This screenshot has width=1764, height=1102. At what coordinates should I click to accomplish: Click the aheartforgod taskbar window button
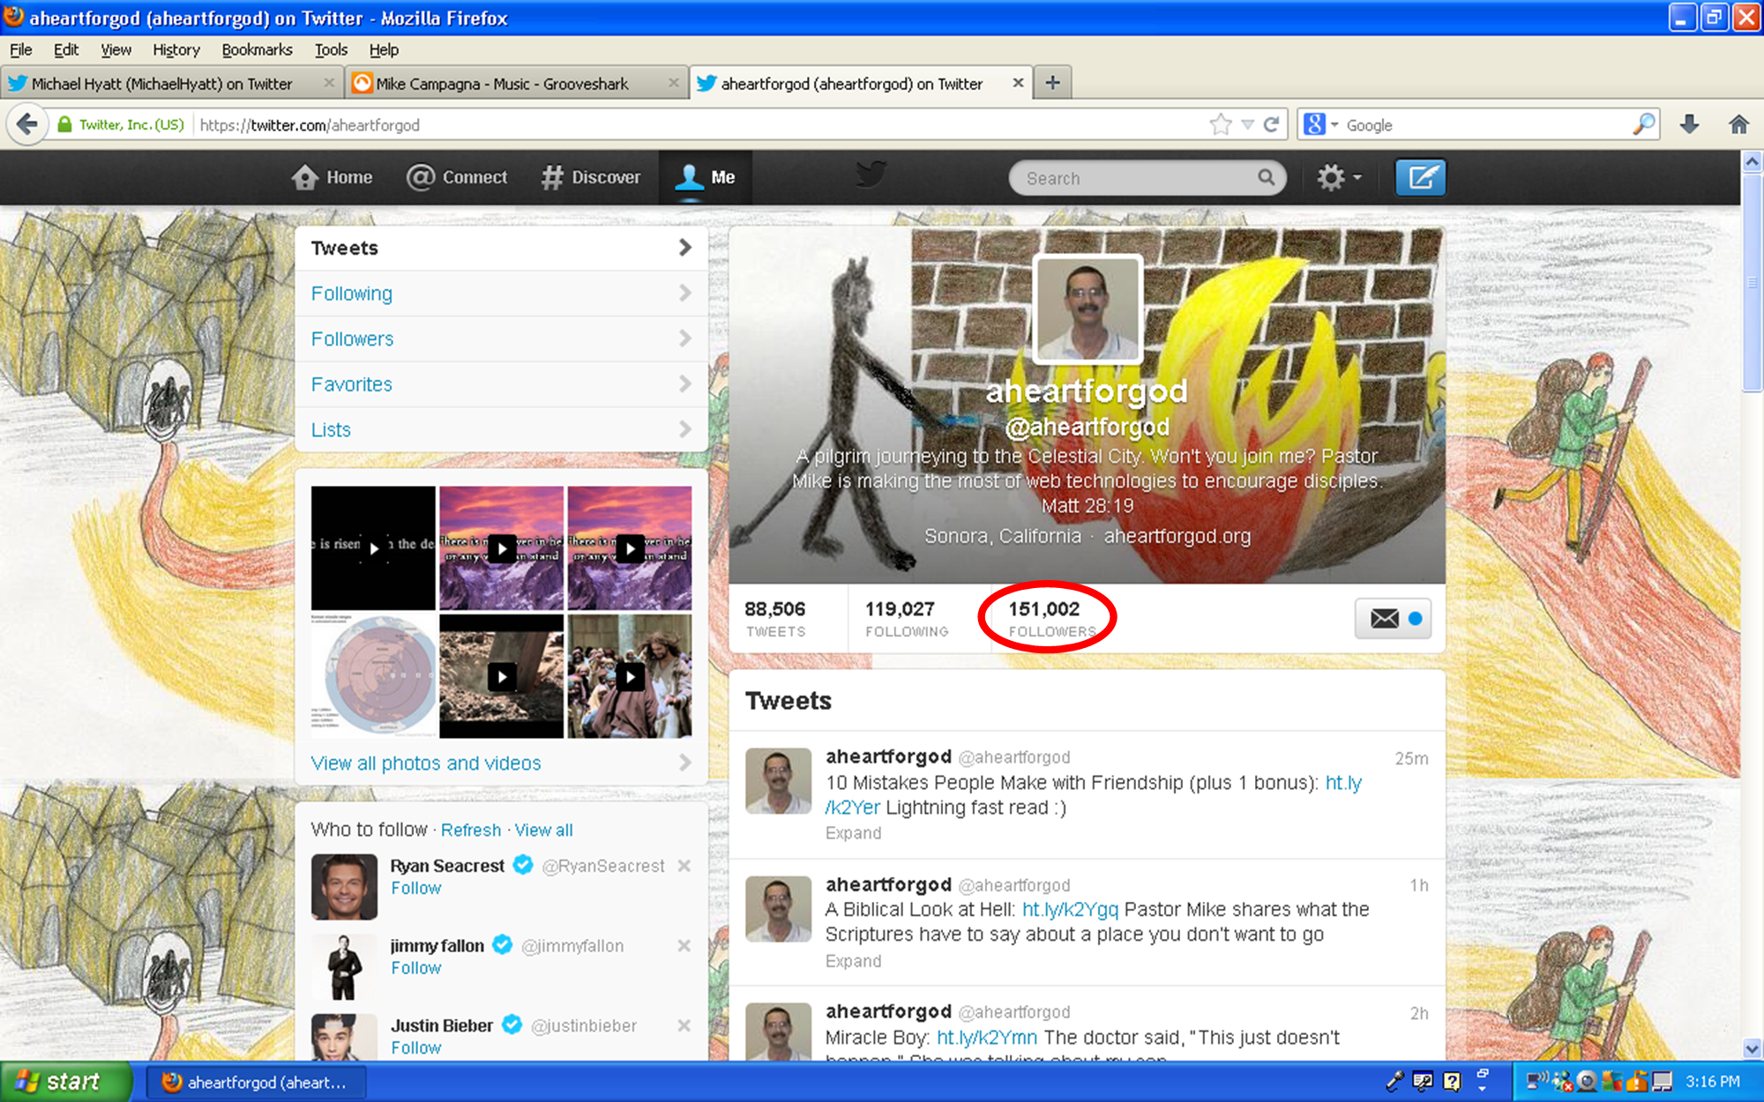click(x=256, y=1083)
